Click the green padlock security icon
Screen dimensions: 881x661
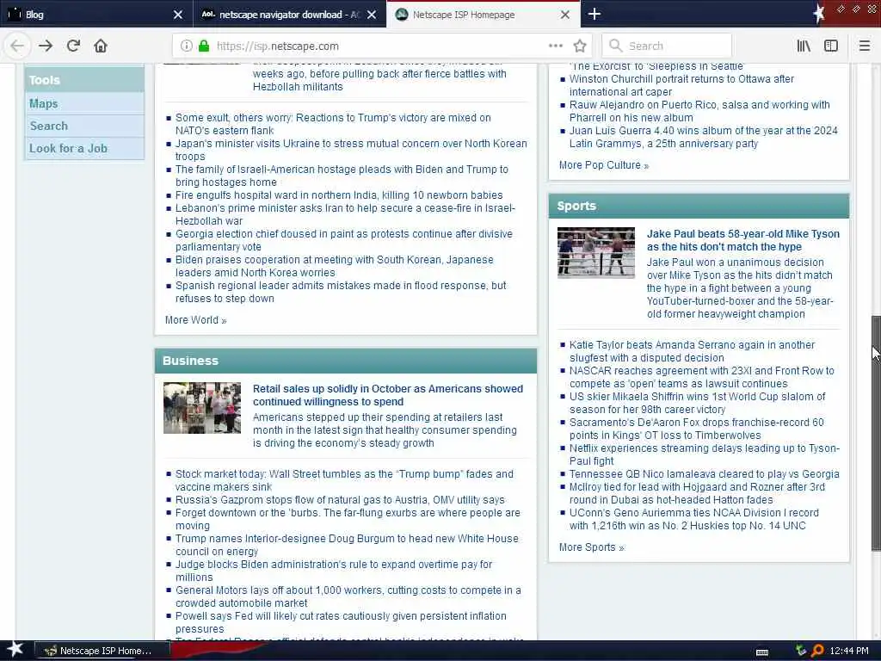204,46
